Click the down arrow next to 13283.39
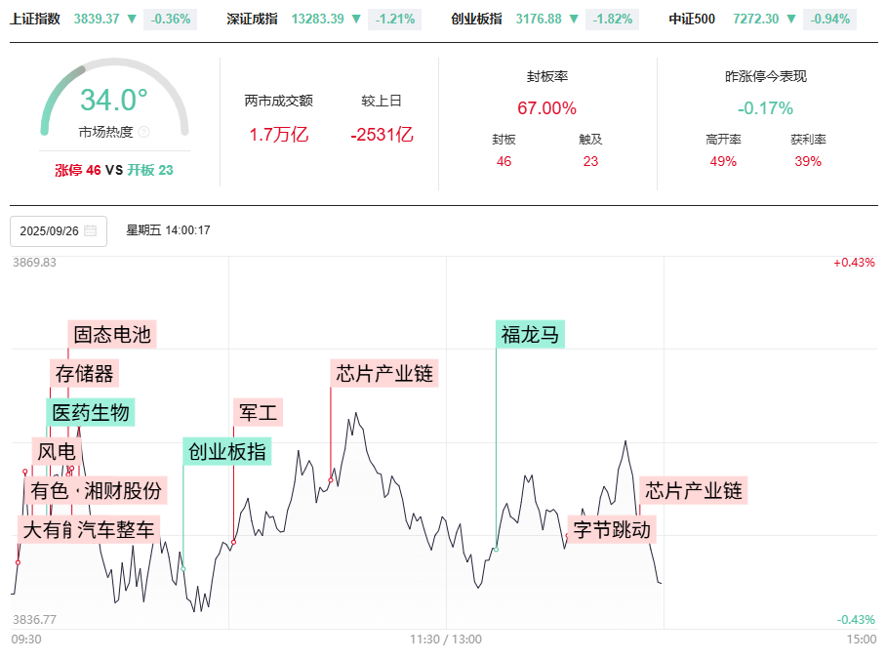Viewport: 886px width, 661px height. (x=356, y=19)
